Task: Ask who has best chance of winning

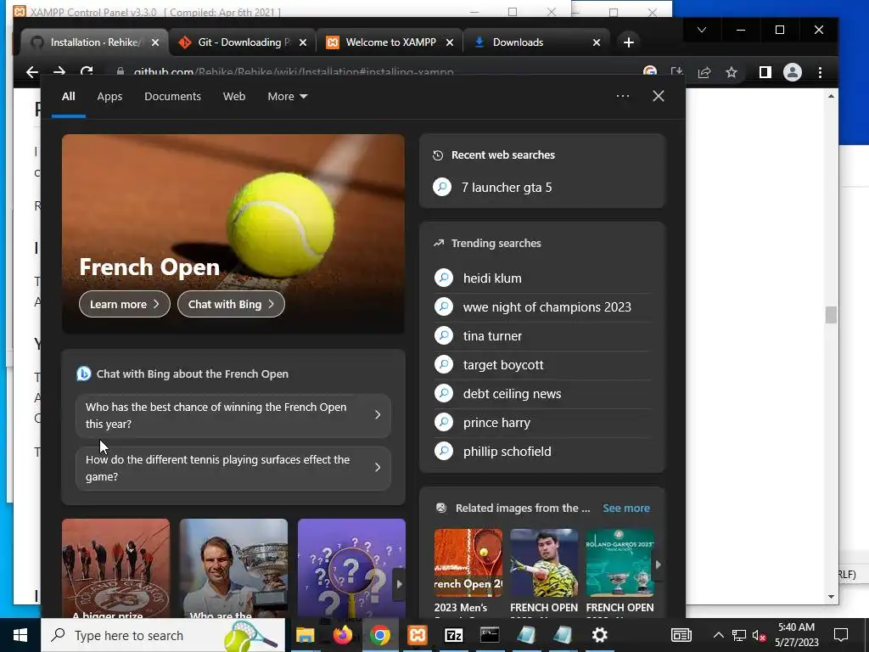Action: (233, 415)
